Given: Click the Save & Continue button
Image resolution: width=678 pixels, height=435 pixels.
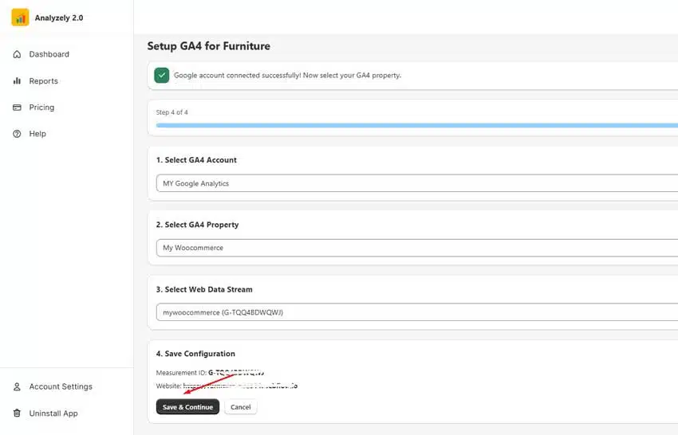Looking at the screenshot, I should (187, 407).
